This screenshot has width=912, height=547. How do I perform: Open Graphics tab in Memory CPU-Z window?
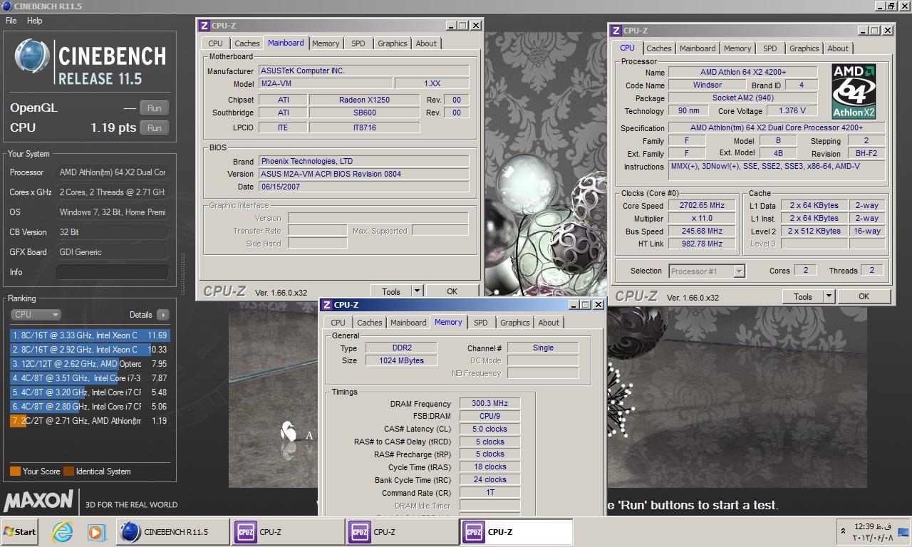[515, 323]
